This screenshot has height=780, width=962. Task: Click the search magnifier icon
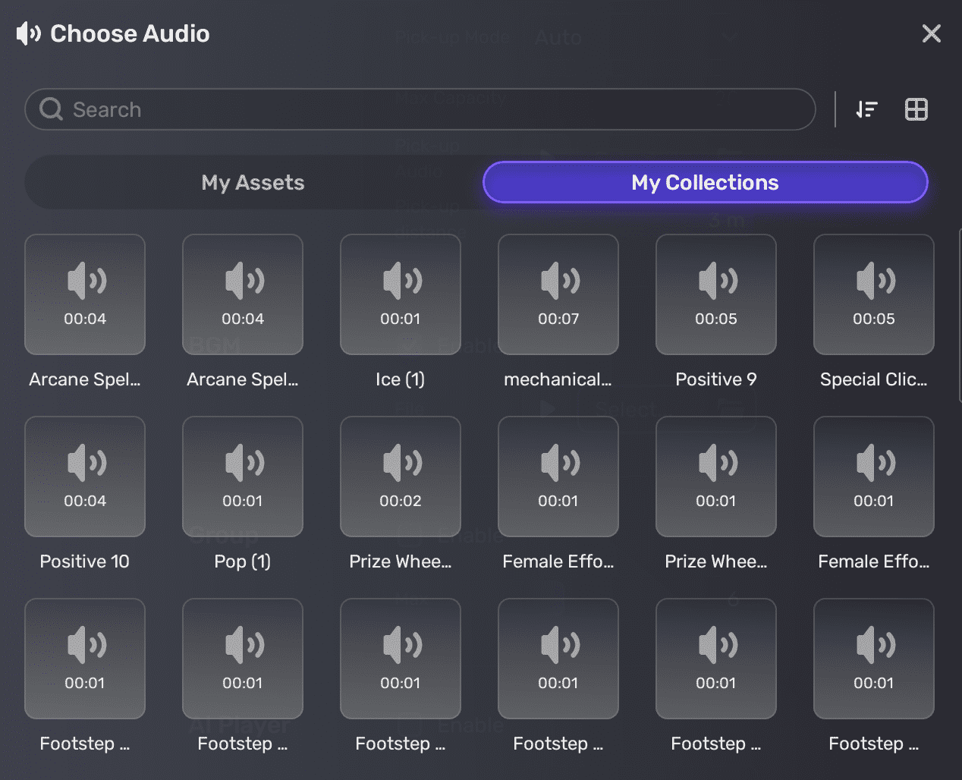tap(49, 109)
